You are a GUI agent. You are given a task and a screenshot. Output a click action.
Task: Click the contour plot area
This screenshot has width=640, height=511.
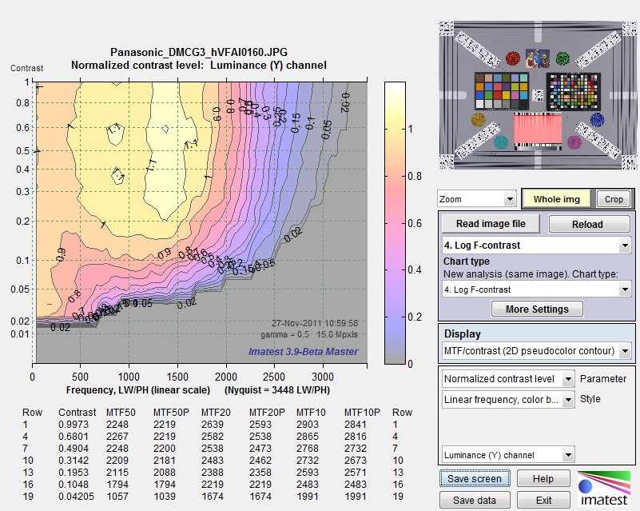coord(200,223)
